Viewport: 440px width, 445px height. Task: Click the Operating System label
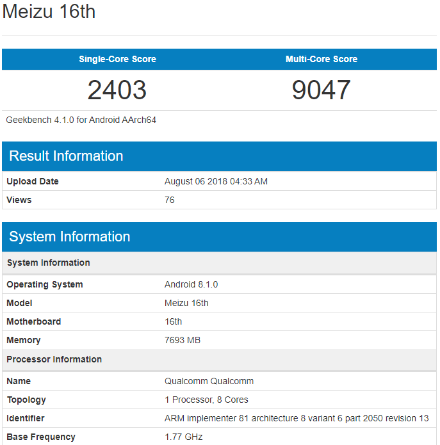pyautogui.click(x=45, y=284)
